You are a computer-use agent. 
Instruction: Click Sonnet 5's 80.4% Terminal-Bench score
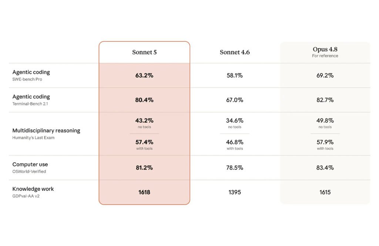(x=144, y=100)
